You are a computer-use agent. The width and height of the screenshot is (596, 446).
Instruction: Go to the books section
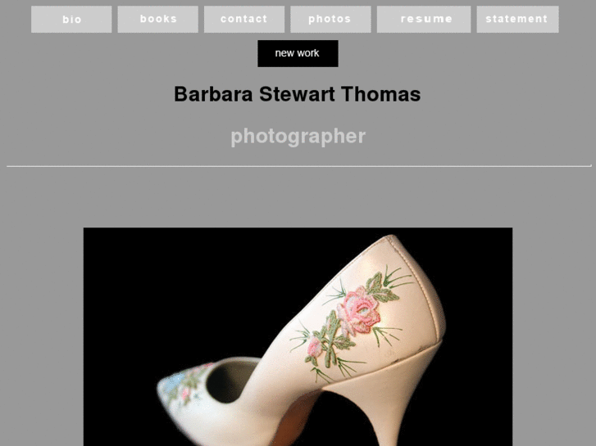pos(157,19)
